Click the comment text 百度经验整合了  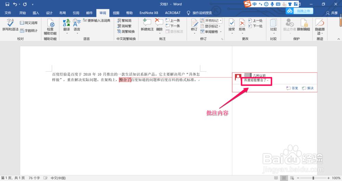pyautogui.click(x=255, y=80)
